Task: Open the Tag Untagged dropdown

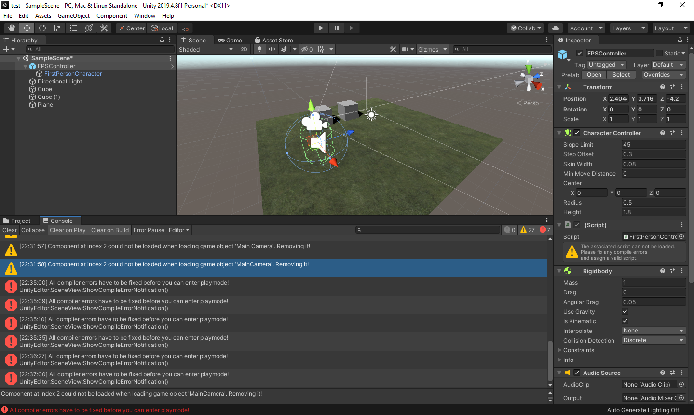Action: tap(606, 65)
